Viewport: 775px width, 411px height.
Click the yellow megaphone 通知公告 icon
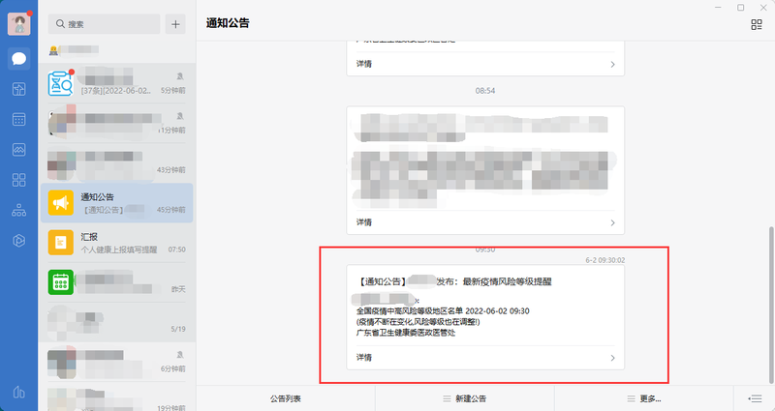click(61, 203)
